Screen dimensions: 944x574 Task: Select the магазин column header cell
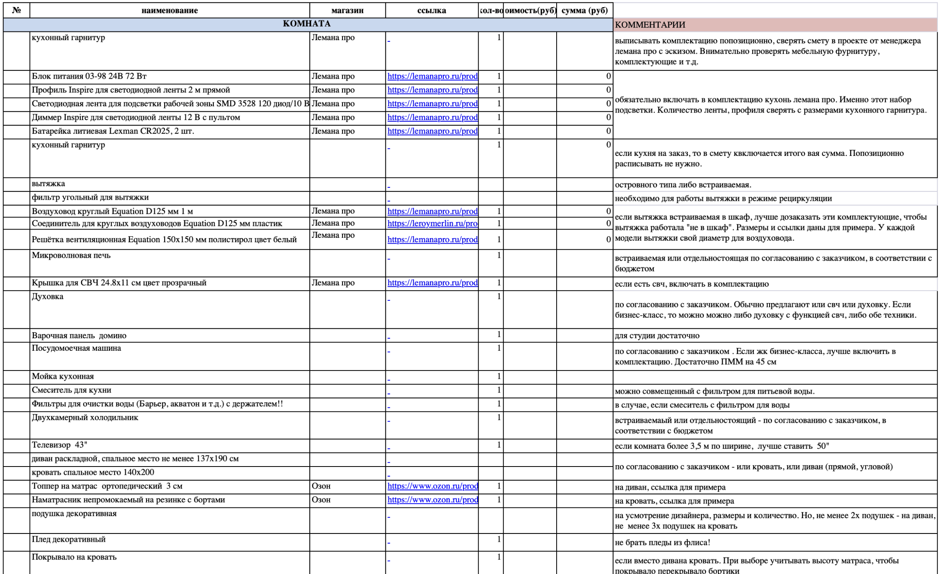coord(347,11)
